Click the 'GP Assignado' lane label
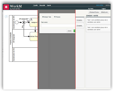 point(14,38)
